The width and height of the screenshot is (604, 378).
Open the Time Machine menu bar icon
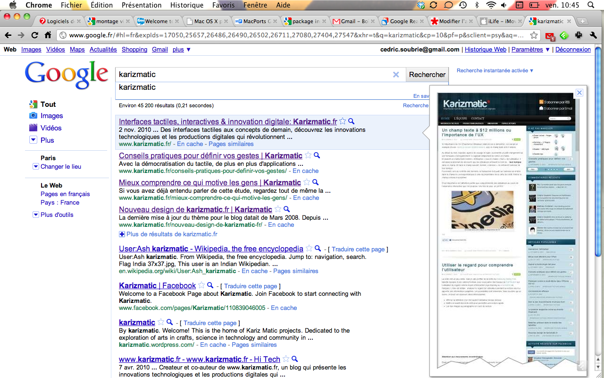(x=463, y=5)
